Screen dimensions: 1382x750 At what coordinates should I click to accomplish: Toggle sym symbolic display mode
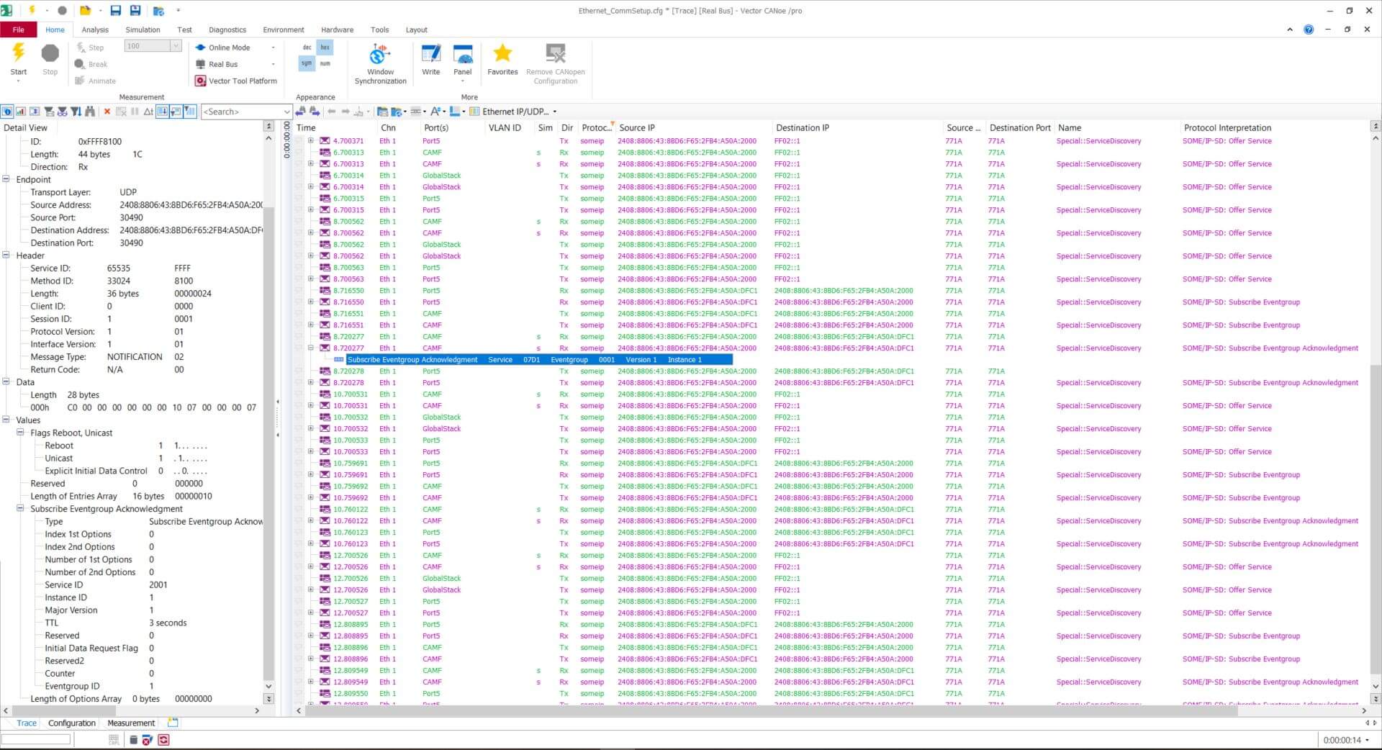tap(307, 64)
